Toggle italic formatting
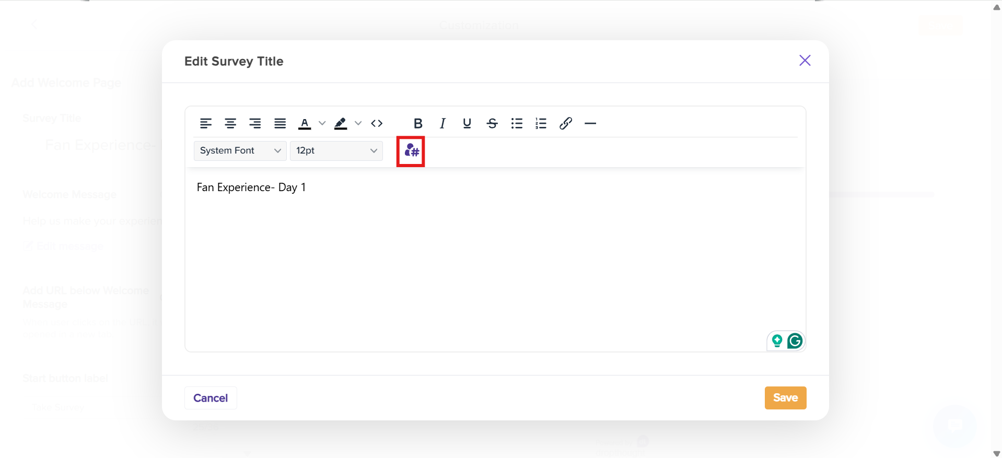 pyautogui.click(x=442, y=123)
